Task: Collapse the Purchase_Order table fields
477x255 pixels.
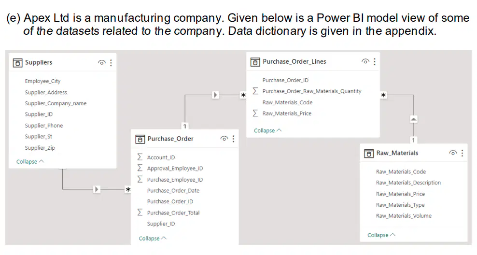Action: (x=153, y=238)
